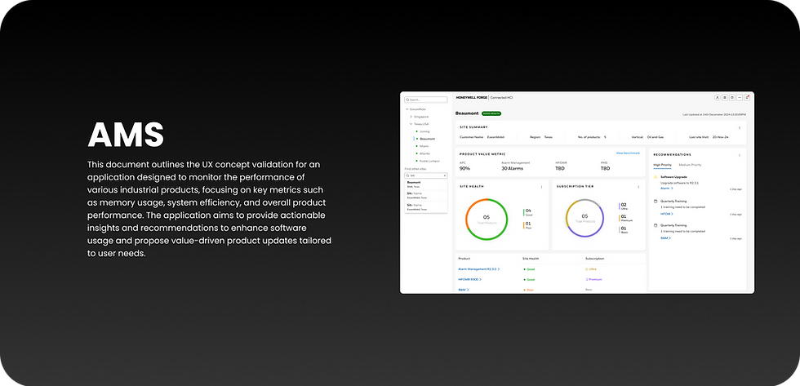Open Subscription Tier three-dot menu
The height and width of the screenshot is (386, 800).
638,187
